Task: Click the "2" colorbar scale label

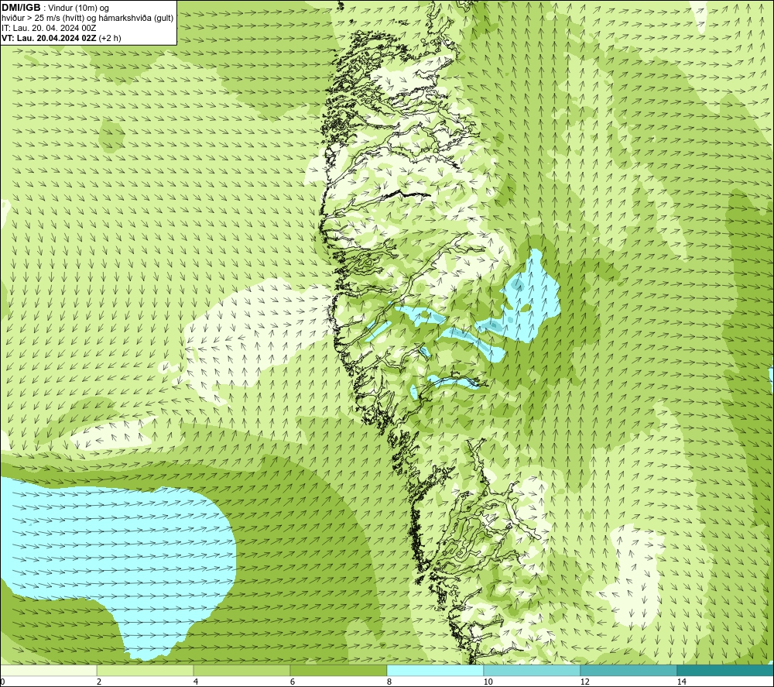Action: [x=99, y=682]
